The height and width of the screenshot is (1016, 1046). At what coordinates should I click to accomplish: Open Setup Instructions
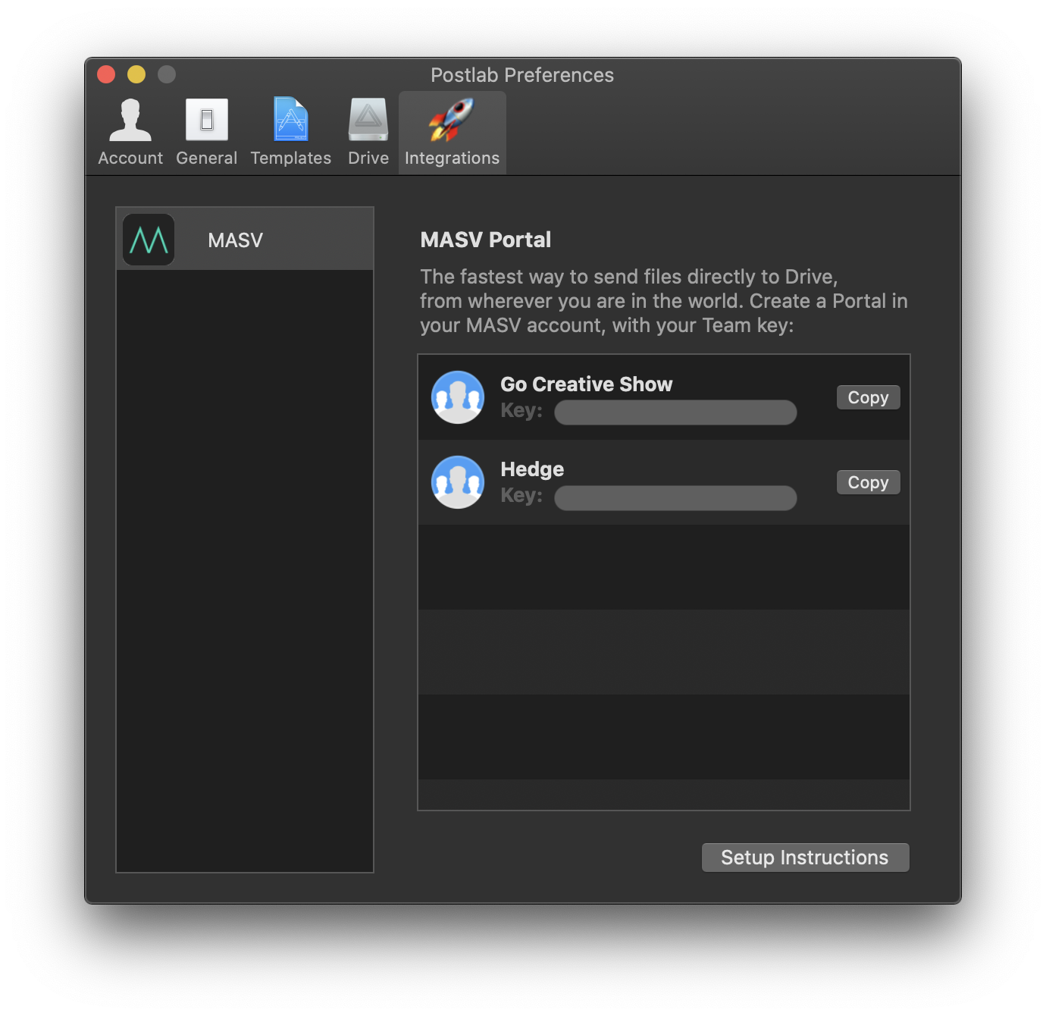(805, 858)
